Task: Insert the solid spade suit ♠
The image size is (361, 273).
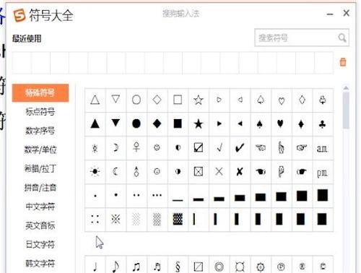Action: tap(260, 124)
